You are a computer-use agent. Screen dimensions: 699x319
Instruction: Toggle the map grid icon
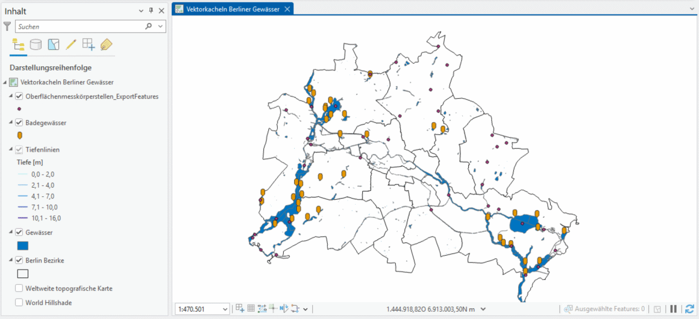(x=251, y=309)
